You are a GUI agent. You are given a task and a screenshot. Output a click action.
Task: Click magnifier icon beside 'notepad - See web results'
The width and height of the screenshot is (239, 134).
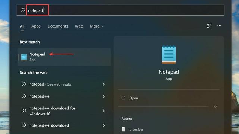pos(24,84)
